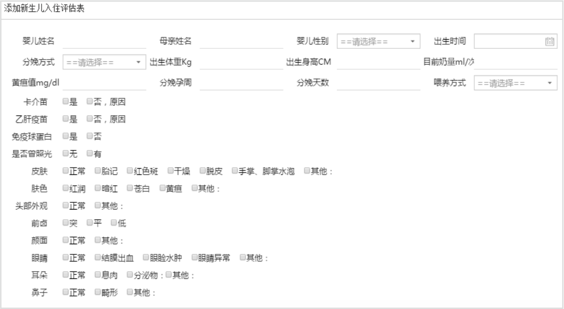This screenshot has height=309, width=564.
Task: Tick the 胎记 checkbox under 皮肤
Action: tap(98, 170)
